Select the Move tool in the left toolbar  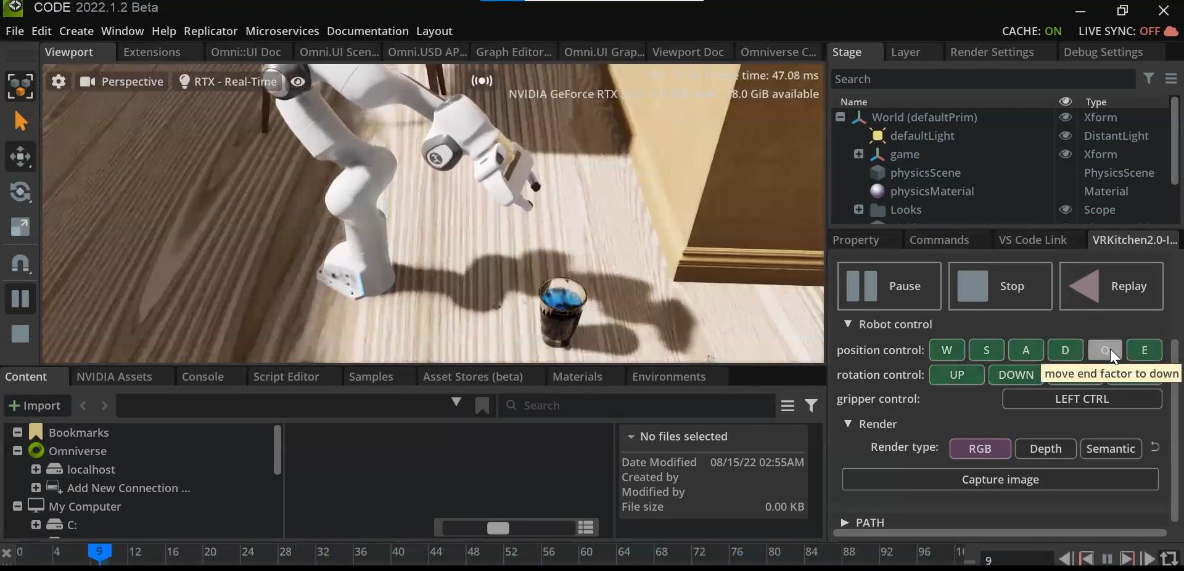22,157
